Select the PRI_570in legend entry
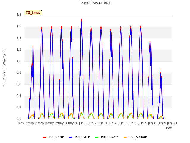The image size is (190, 143). click(x=80, y=137)
